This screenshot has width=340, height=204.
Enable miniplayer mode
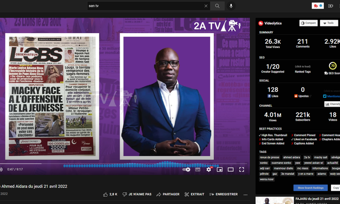[220, 170]
